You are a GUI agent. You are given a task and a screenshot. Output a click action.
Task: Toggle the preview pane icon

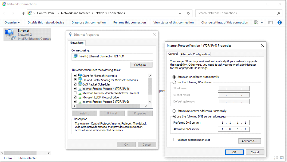pyautogui.click(x=270, y=22)
